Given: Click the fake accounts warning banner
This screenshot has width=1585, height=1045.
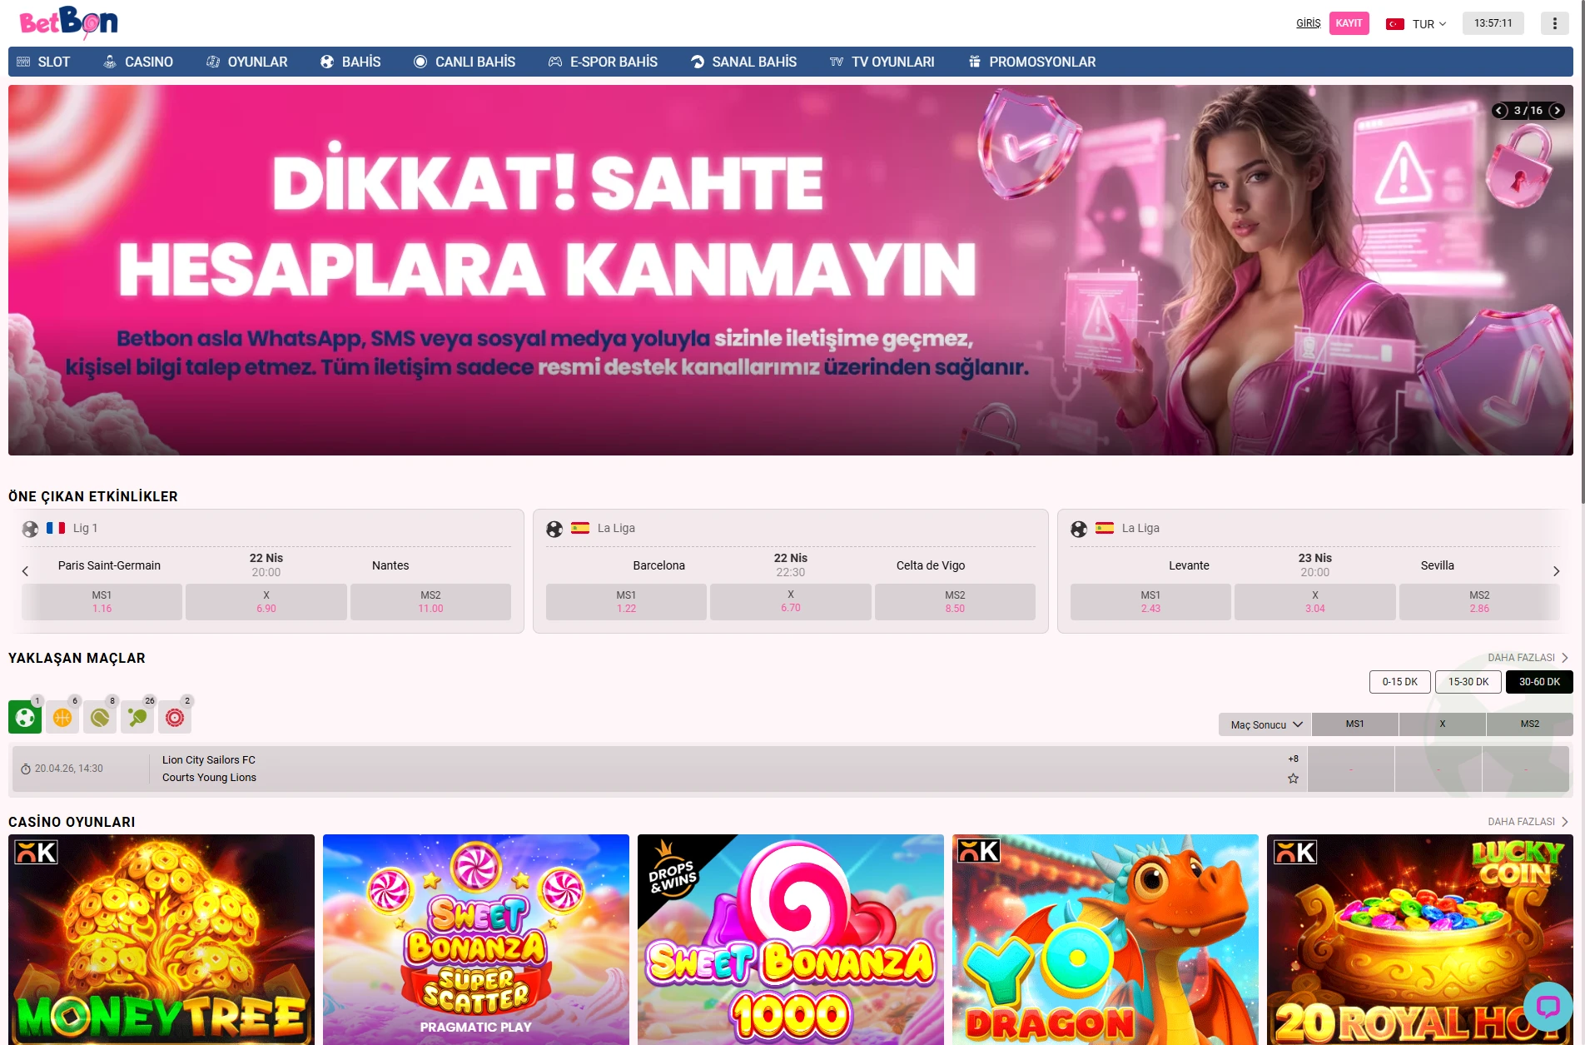Looking at the screenshot, I should tap(791, 270).
